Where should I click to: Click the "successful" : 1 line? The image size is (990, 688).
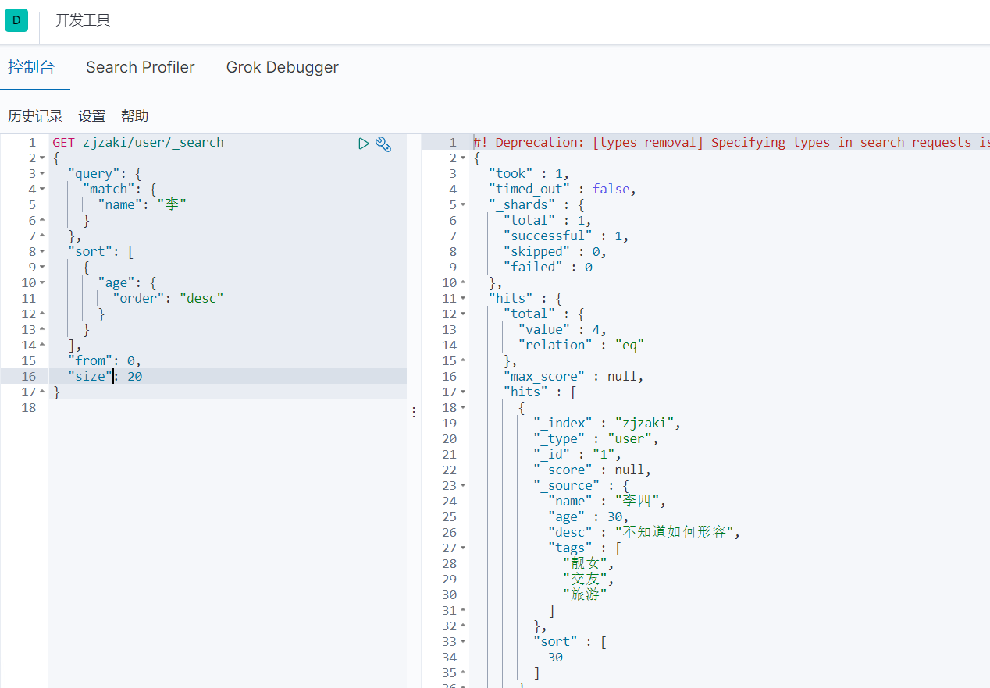[x=567, y=236]
